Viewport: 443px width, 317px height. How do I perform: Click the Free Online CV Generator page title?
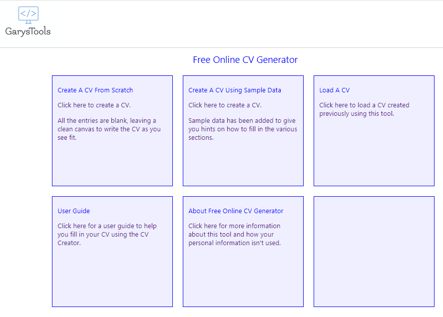(x=245, y=59)
